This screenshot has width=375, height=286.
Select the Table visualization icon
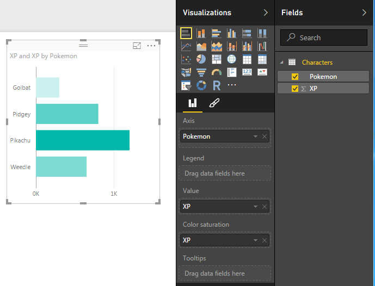point(247,59)
